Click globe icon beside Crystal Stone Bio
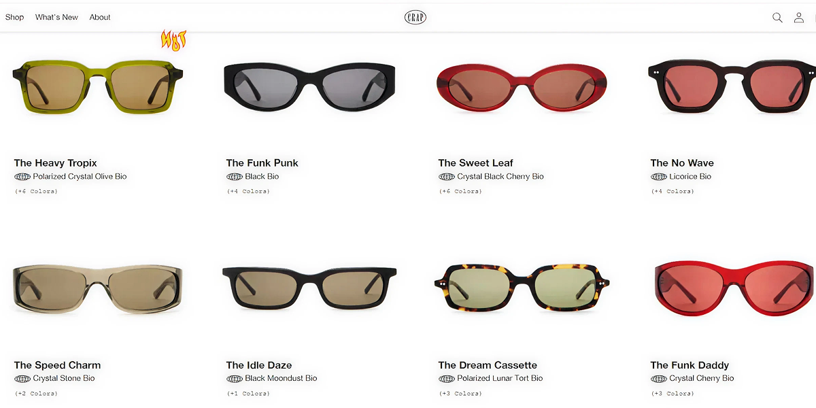Viewport: 816px width, 408px height. click(x=22, y=379)
